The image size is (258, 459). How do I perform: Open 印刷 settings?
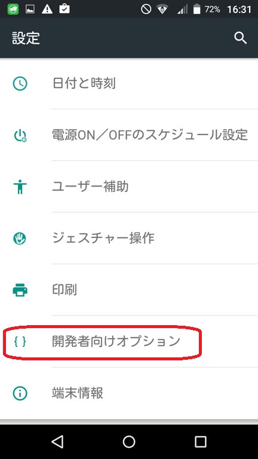pyautogui.click(x=129, y=290)
